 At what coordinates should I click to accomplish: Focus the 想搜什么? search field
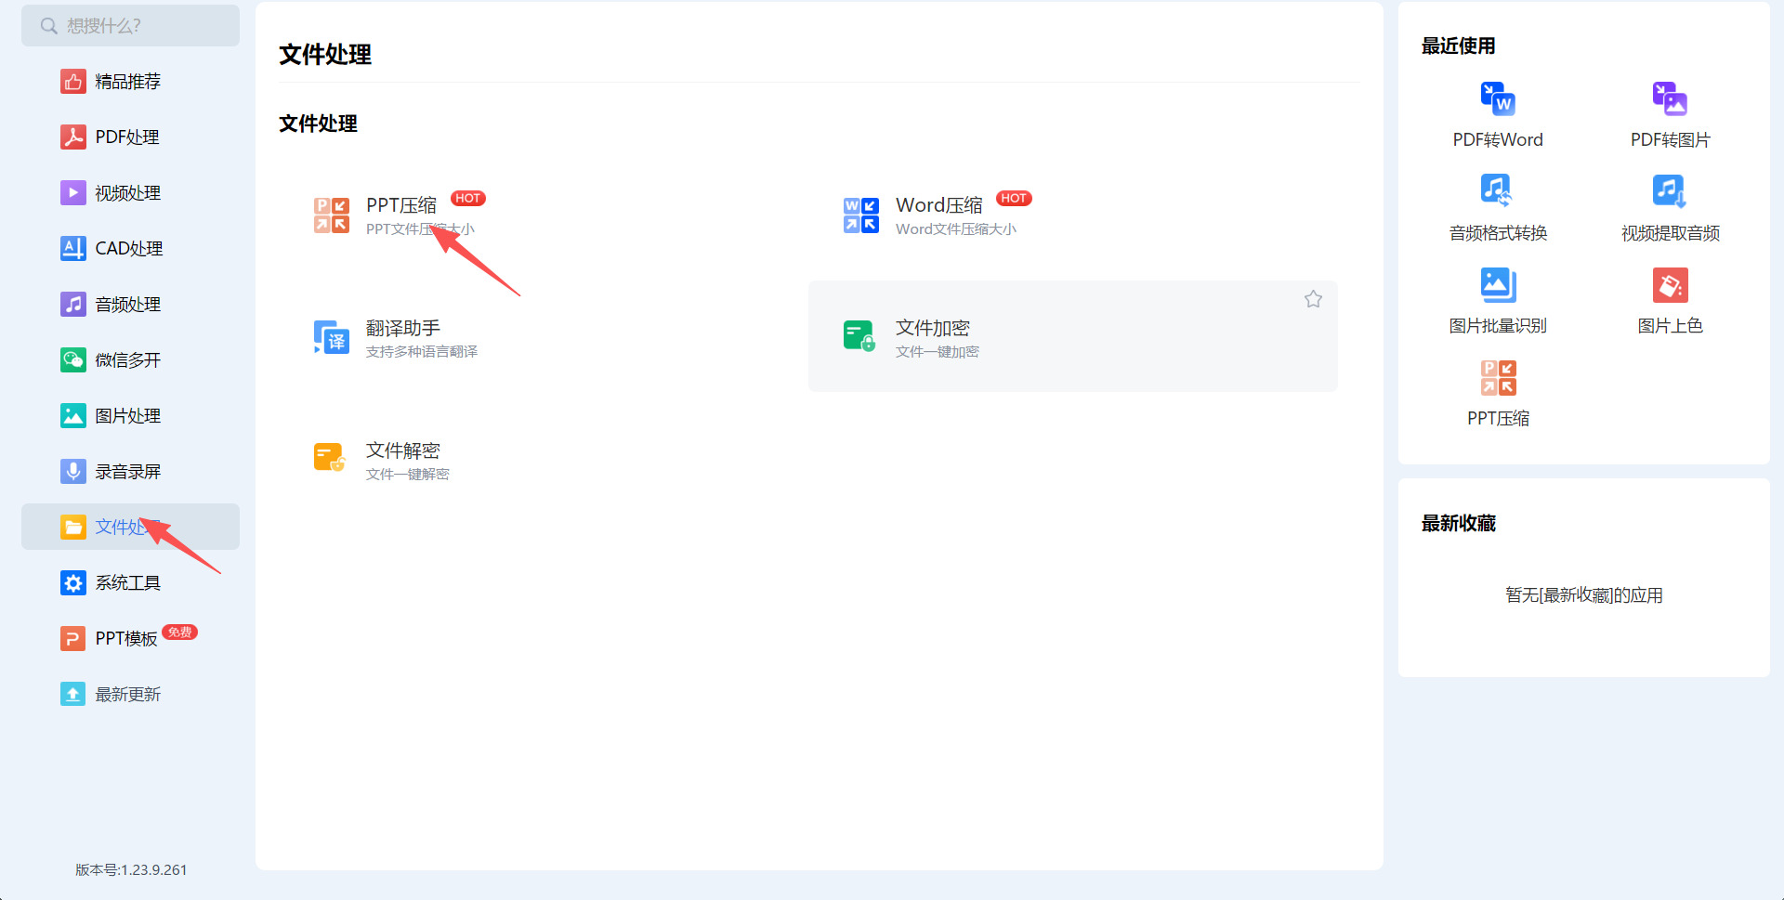(130, 25)
